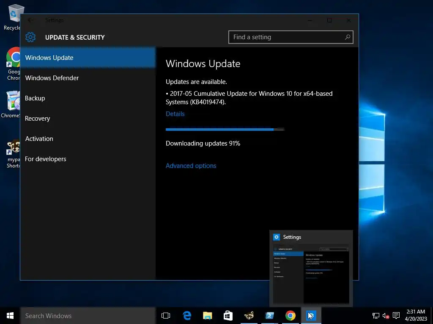Image resolution: width=433 pixels, height=324 pixels.
Task: Go back using the Settings back arrow
Action: tap(30, 20)
